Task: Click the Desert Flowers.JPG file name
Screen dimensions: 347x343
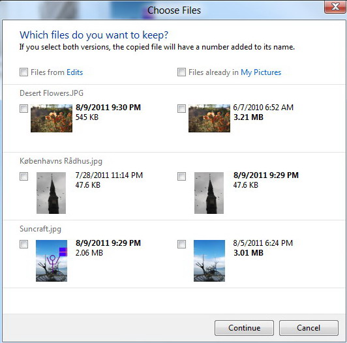Action: 52,93
